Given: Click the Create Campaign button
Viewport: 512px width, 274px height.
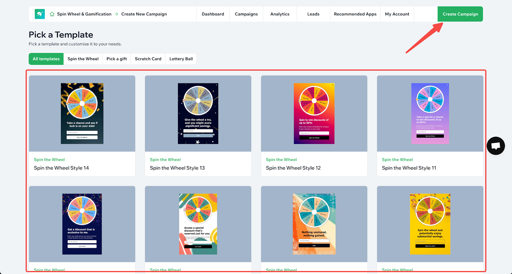Looking at the screenshot, I should [x=460, y=14].
